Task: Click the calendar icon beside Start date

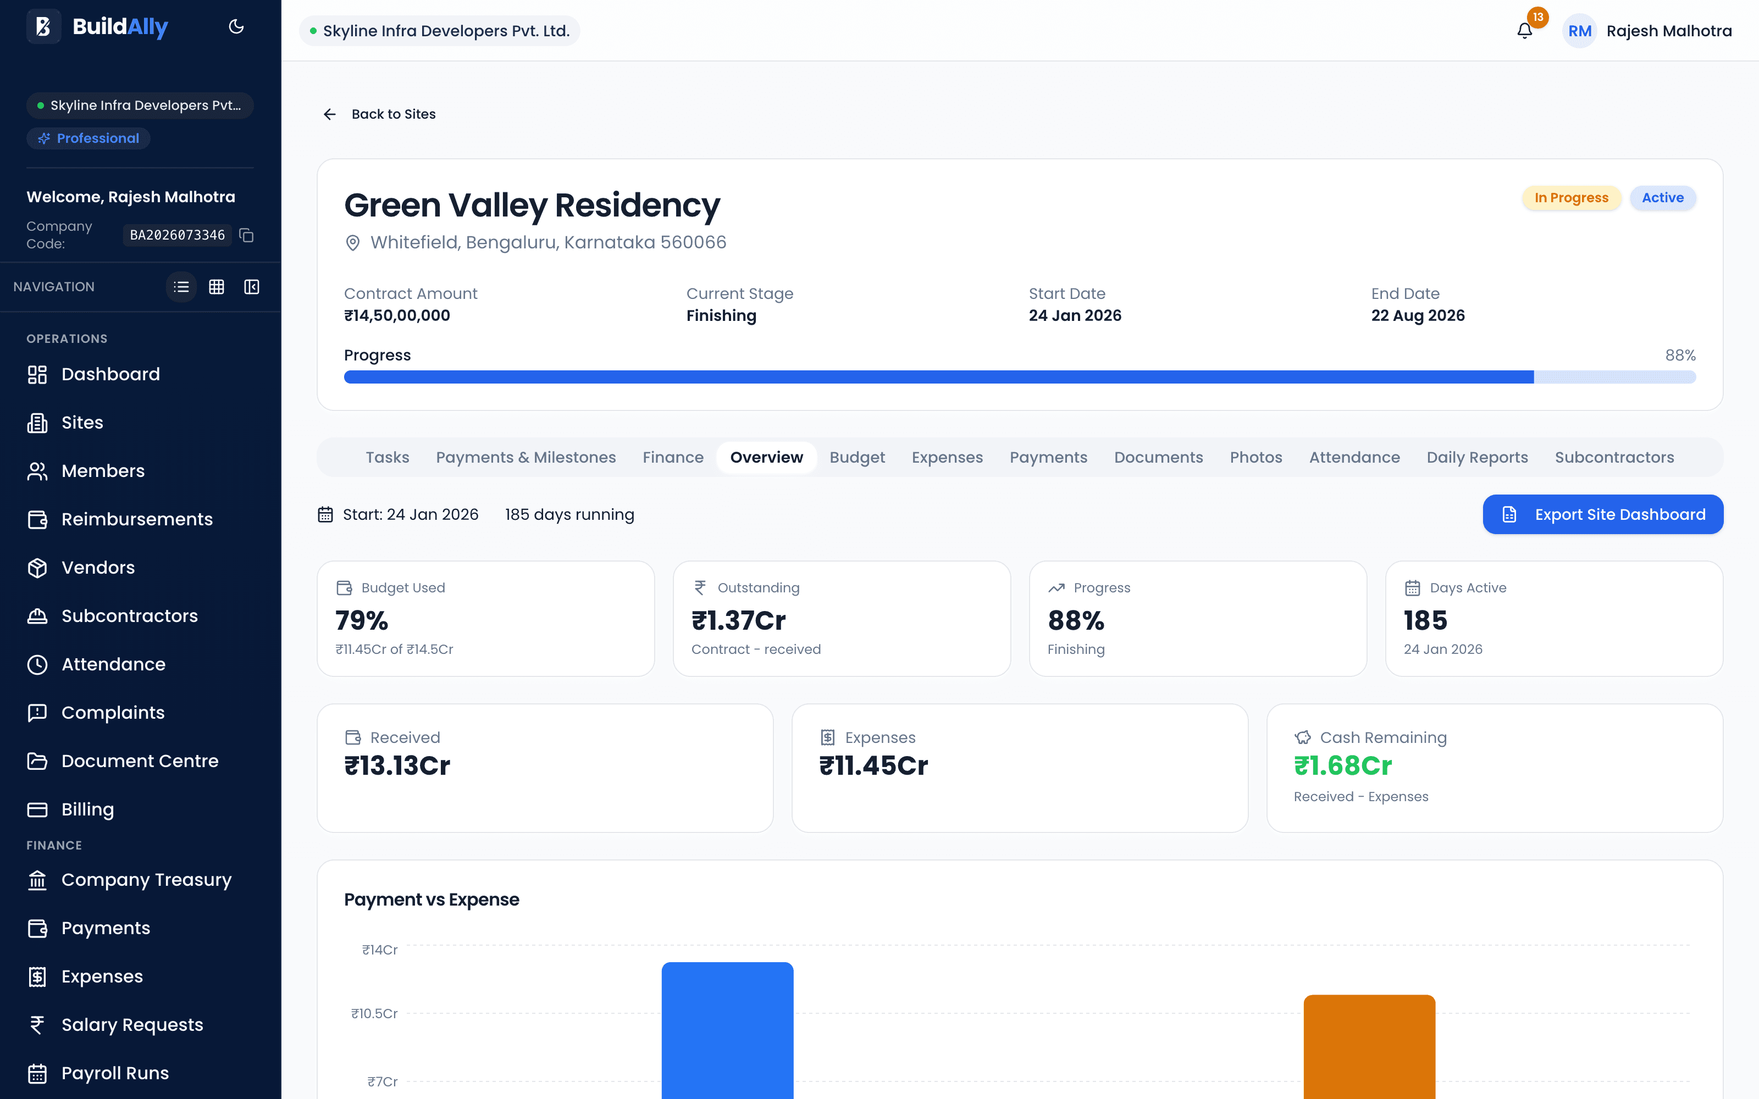Action: coord(325,515)
